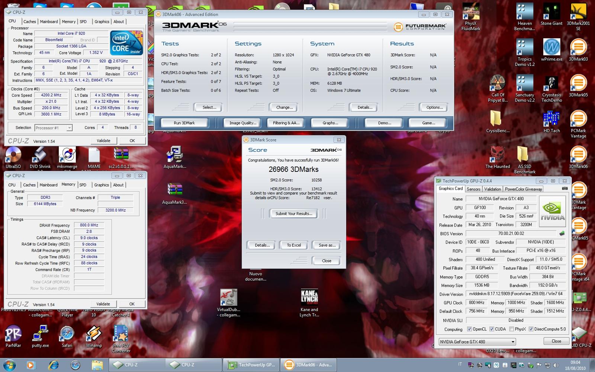Open the Tropics Demo v1.2 icon

coord(524,52)
